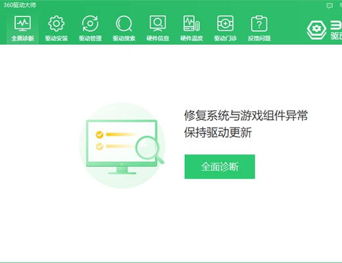Start the green 全面诊断 button

220,166
